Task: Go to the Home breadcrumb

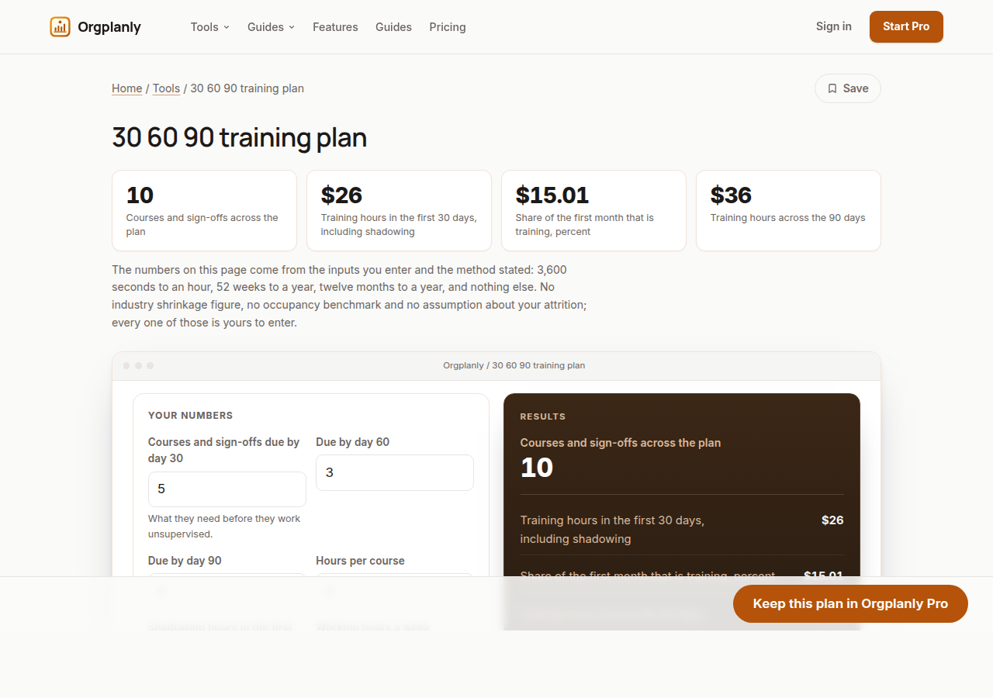Action: click(126, 88)
